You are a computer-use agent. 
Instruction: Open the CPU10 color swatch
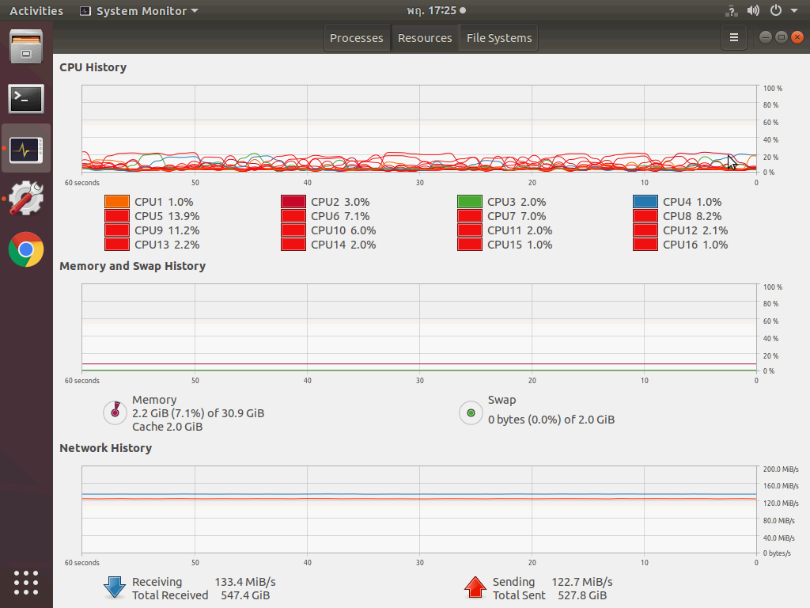coord(293,230)
